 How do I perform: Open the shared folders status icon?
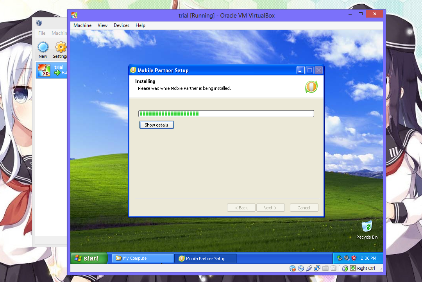click(x=325, y=268)
